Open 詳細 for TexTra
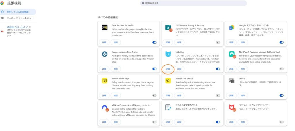Image resolution: width=295 pixels, height=131 pixels. click(231, 96)
